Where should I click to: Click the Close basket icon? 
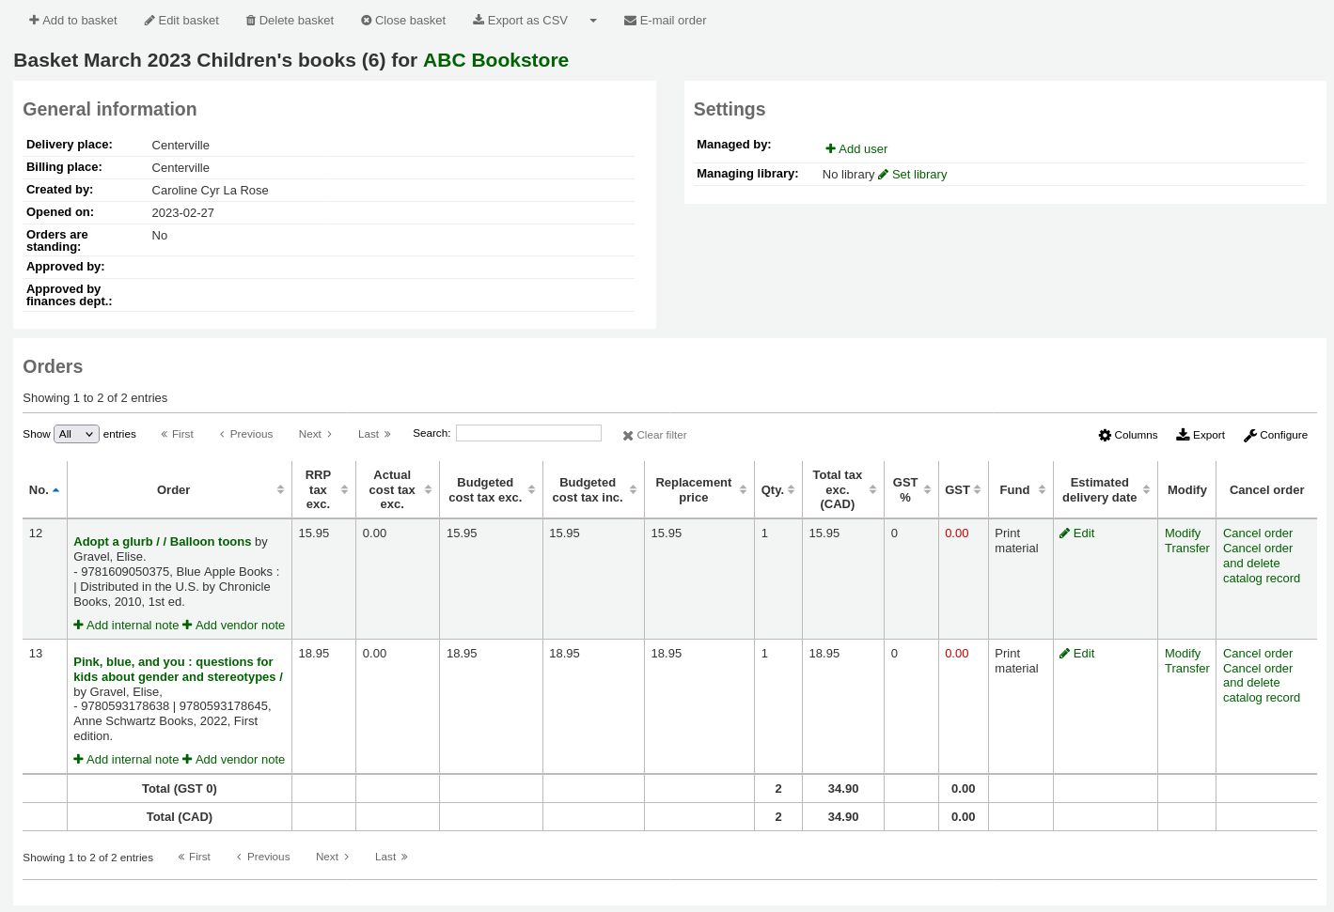tap(367, 20)
